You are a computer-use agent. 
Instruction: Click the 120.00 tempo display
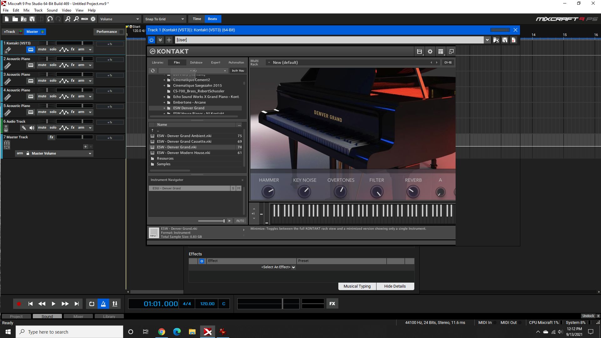(x=207, y=304)
